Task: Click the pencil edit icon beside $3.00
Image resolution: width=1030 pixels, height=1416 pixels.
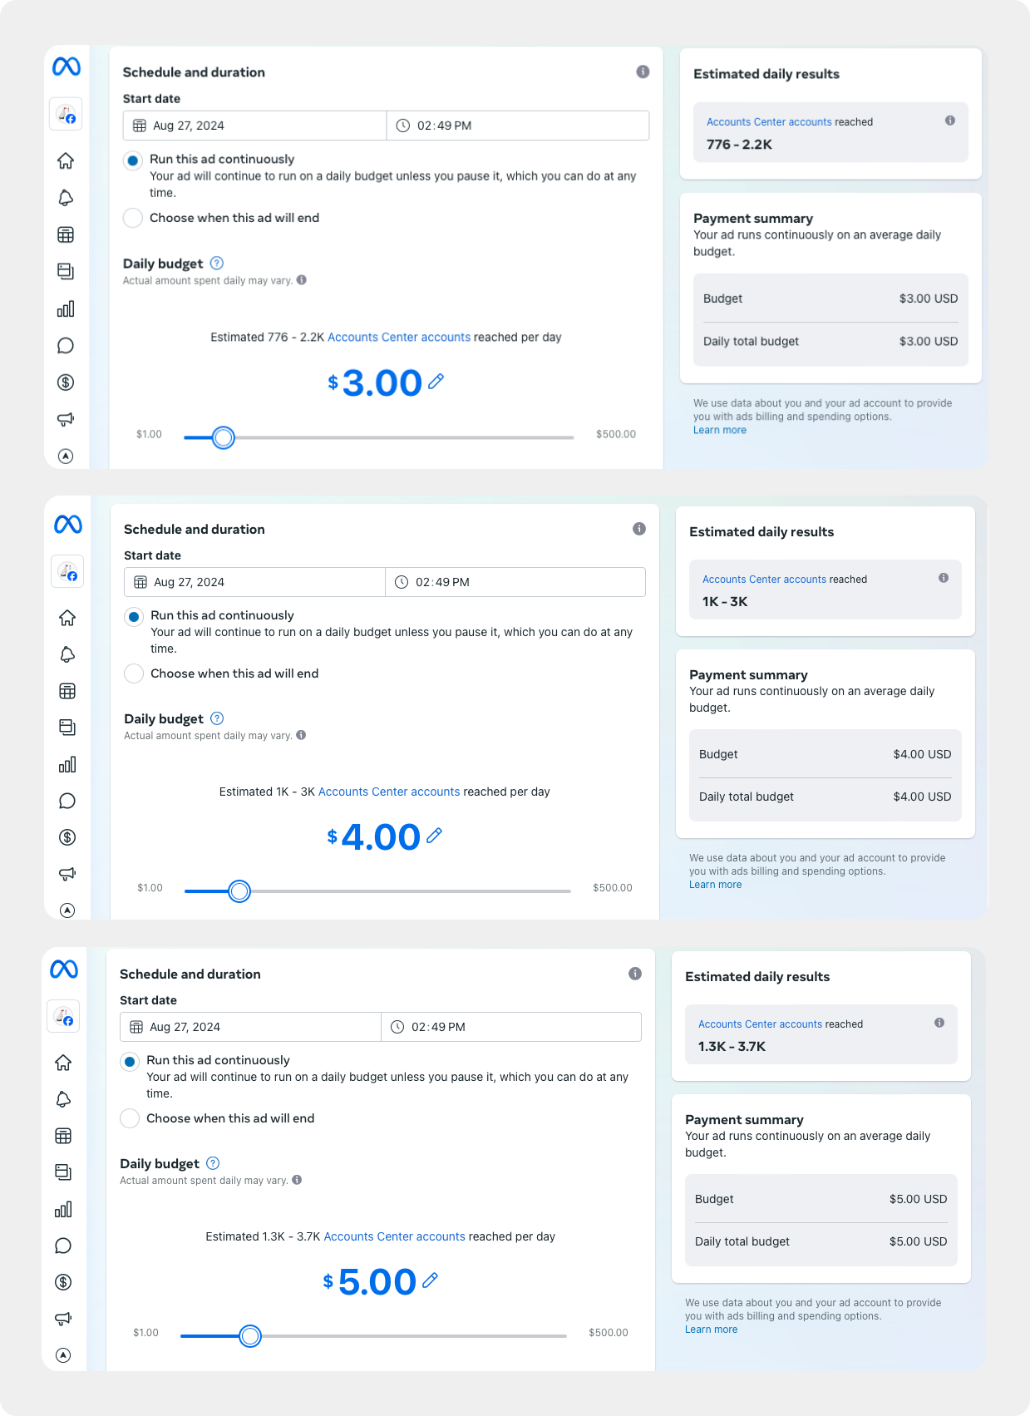Action: [x=436, y=382]
